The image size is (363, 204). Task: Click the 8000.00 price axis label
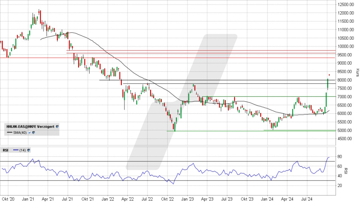tap(345, 80)
